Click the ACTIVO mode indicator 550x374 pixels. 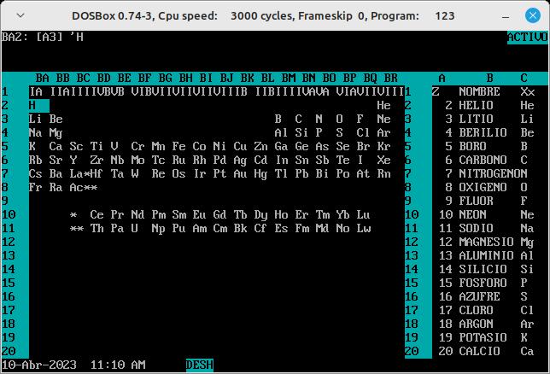(527, 37)
